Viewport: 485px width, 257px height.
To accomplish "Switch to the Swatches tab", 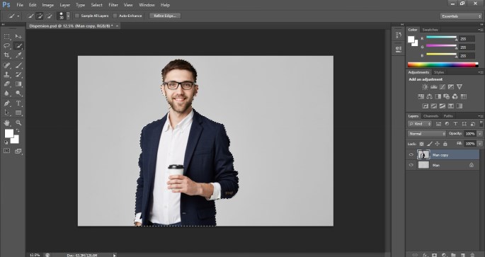I will [x=430, y=30].
